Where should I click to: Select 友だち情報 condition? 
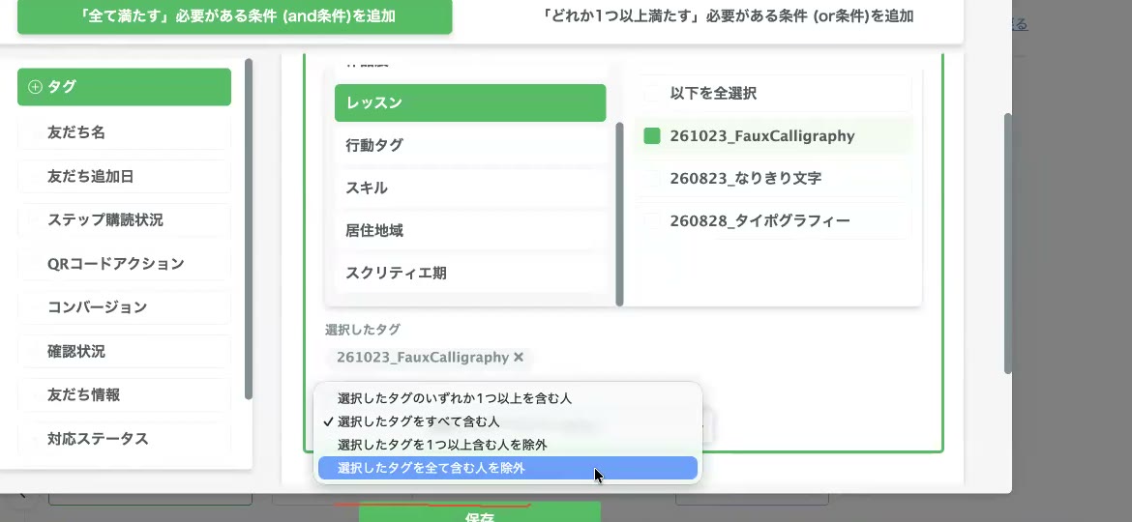(124, 394)
